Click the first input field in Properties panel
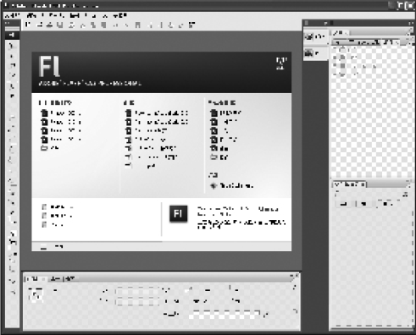Image resolution: width=416 pixels, height=335 pixels. click(137, 291)
